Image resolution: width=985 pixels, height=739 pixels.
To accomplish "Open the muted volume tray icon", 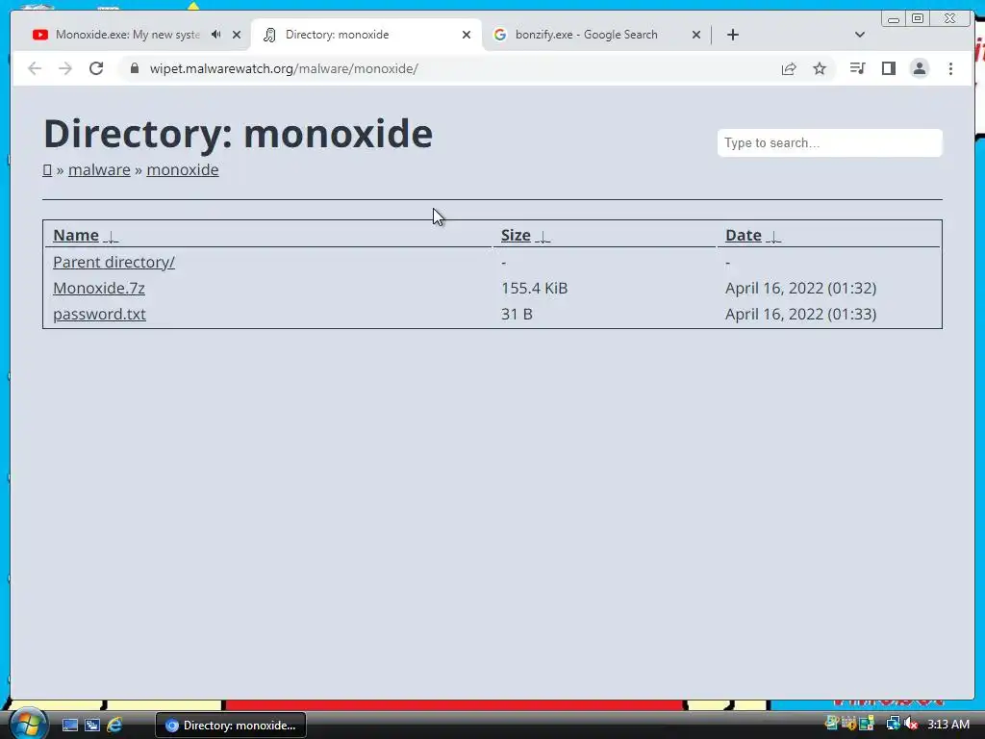I will tap(911, 724).
